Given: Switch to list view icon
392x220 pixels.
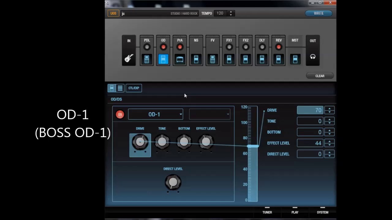Looking at the screenshot, I should [120, 88].
